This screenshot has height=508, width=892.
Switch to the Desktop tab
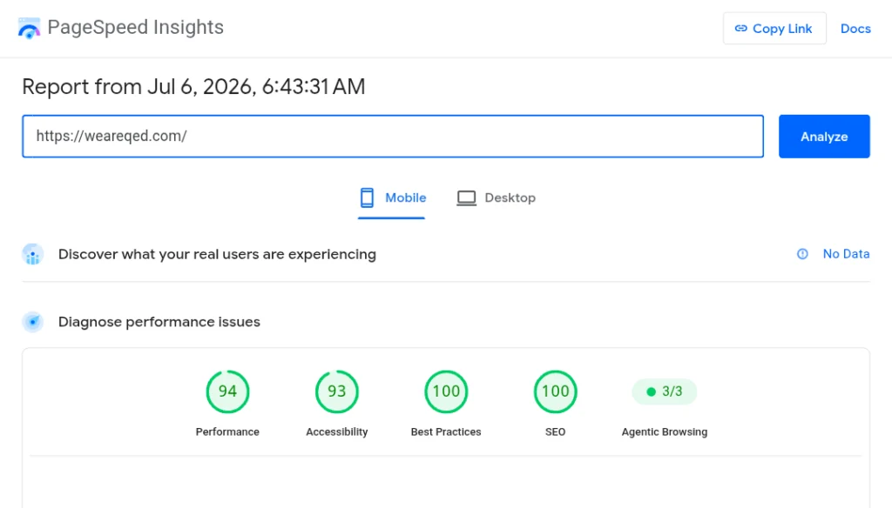(x=496, y=197)
